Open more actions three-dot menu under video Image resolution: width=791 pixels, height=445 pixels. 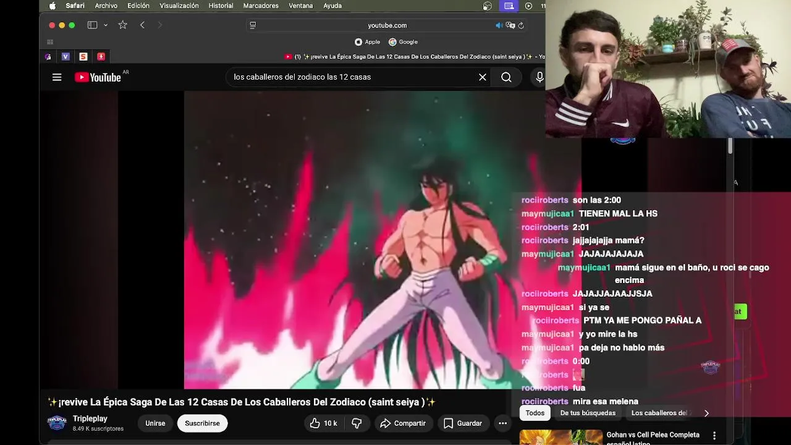point(503,423)
